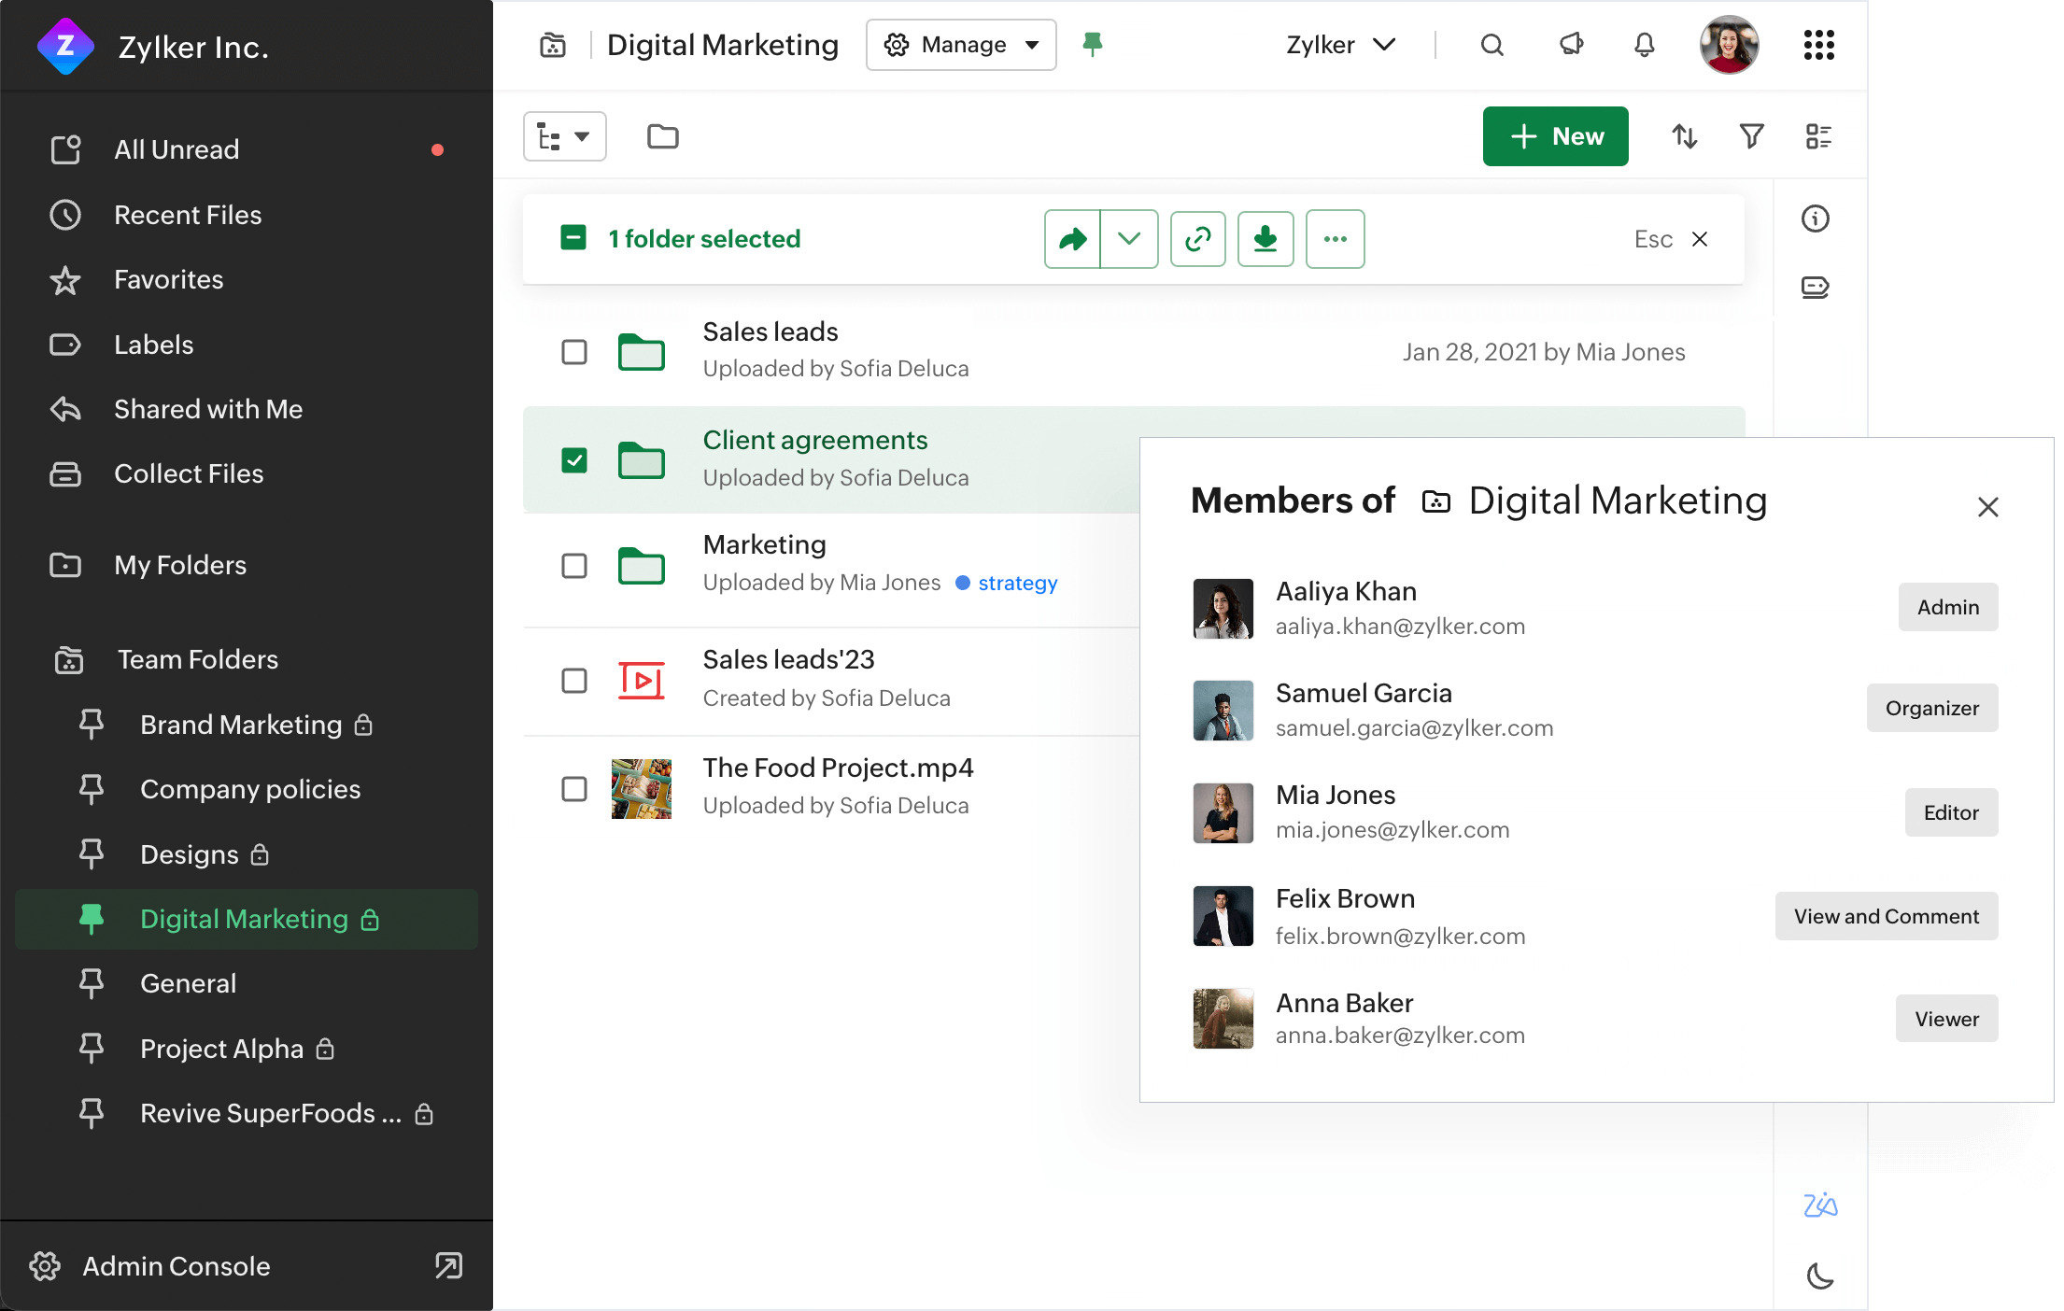
Task: Open your profile avatar menu
Action: click(x=1729, y=44)
